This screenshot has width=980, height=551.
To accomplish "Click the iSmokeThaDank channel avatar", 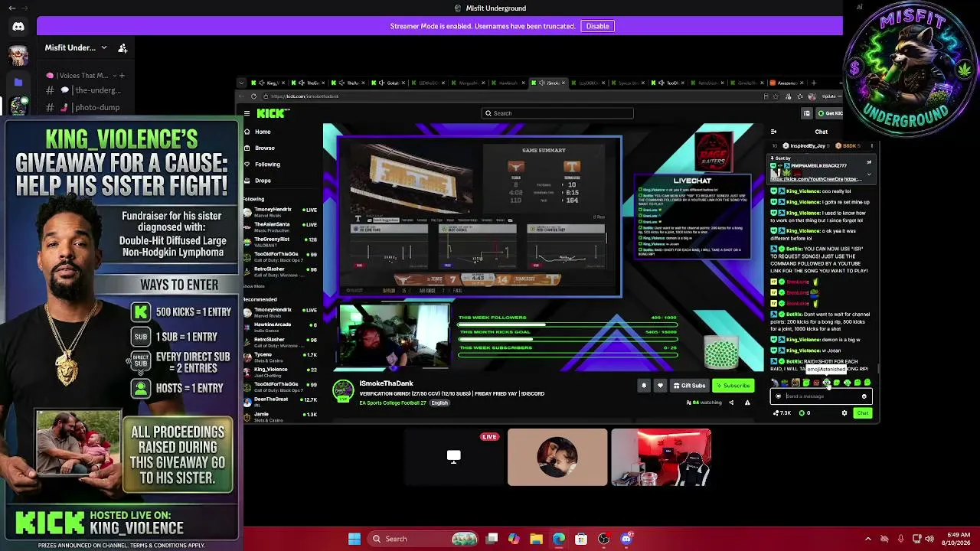I will [343, 390].
